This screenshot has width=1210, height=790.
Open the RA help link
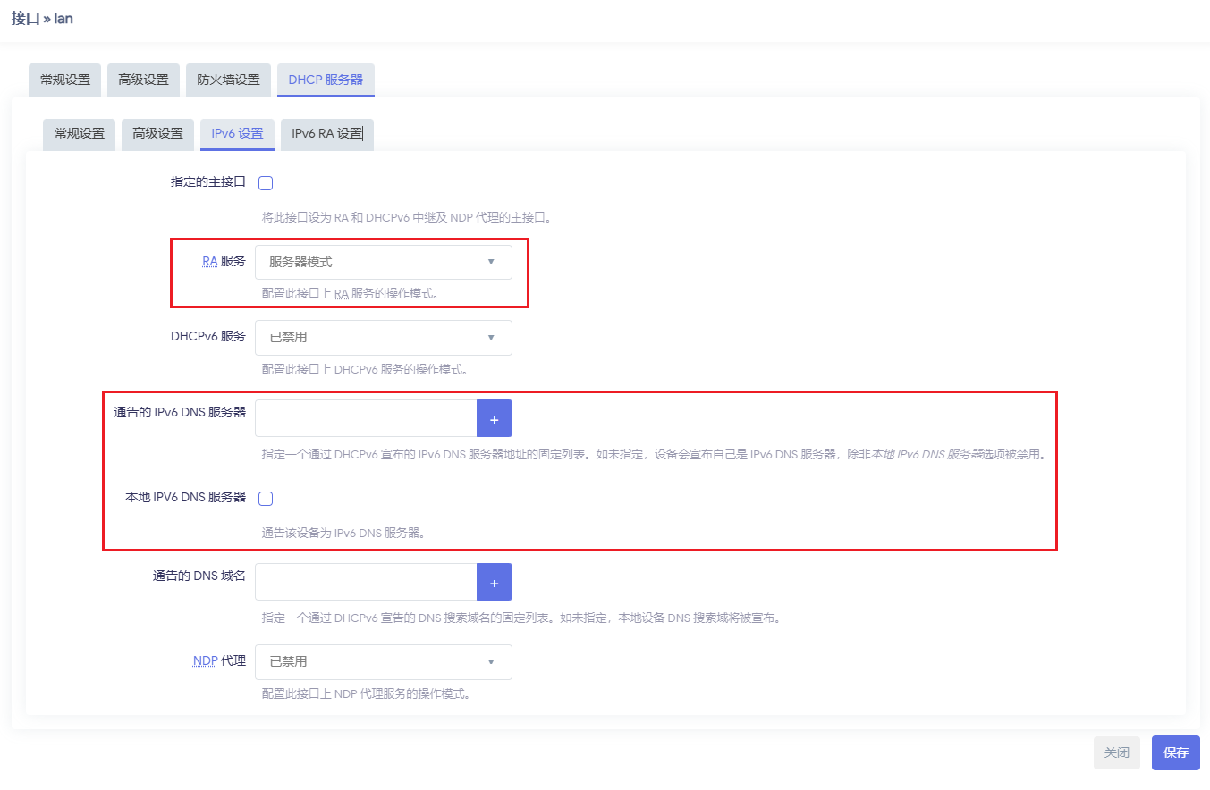tap(209, 261)
